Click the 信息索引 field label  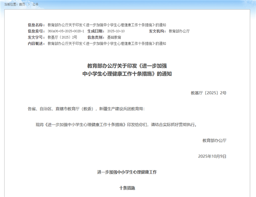coord(36,31)
